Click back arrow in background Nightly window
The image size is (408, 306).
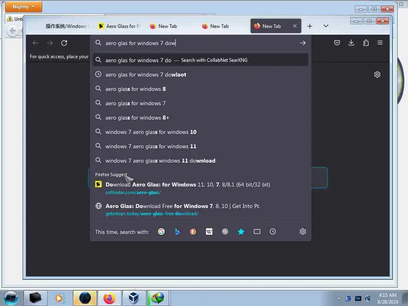(x=12, y=31)
